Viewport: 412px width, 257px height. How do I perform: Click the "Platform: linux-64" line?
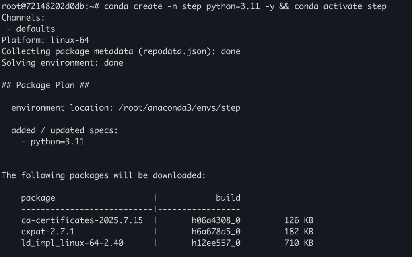pos(45,40)
